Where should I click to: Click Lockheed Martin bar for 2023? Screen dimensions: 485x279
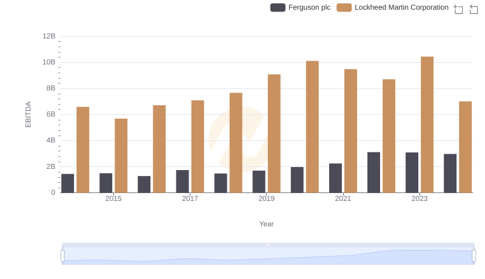(427, 125)
